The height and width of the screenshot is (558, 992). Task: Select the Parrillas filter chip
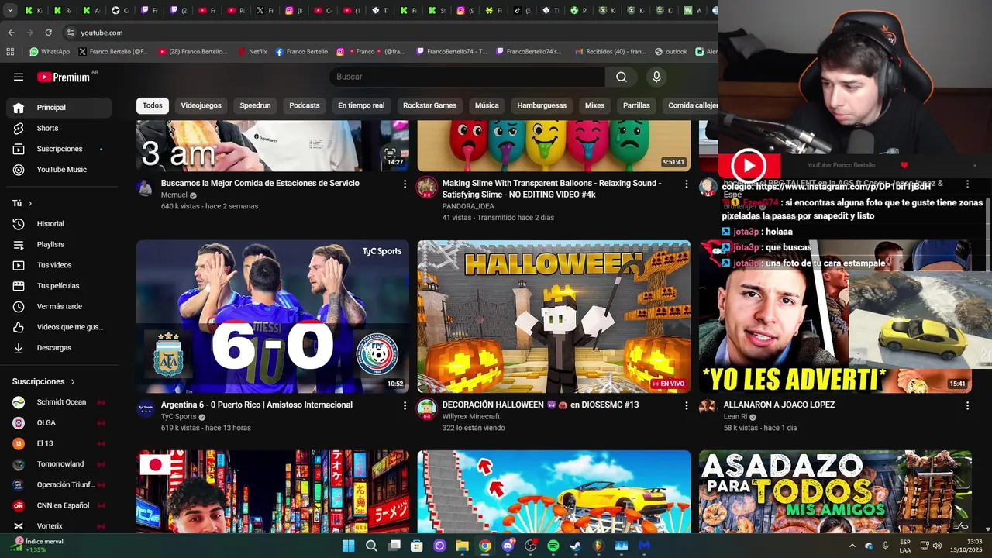[x=636, y=105]
